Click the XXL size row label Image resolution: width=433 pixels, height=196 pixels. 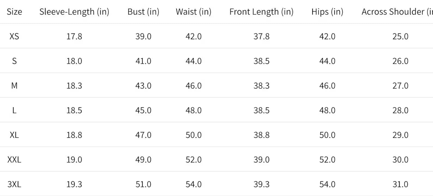coord(14,159)
